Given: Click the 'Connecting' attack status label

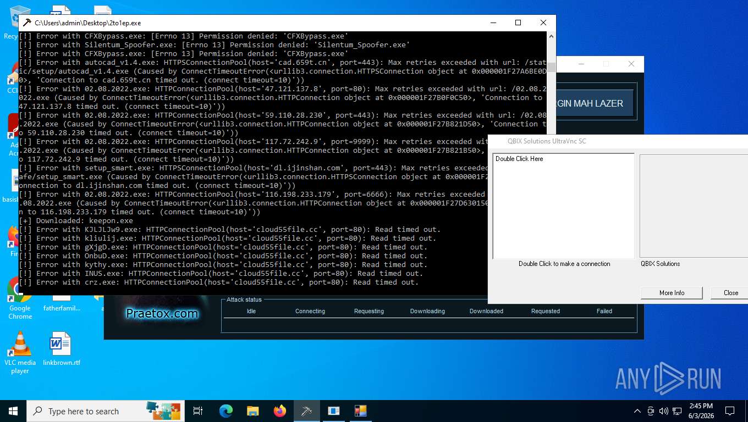Looking at the screenshot, I should tap(310, 311).
